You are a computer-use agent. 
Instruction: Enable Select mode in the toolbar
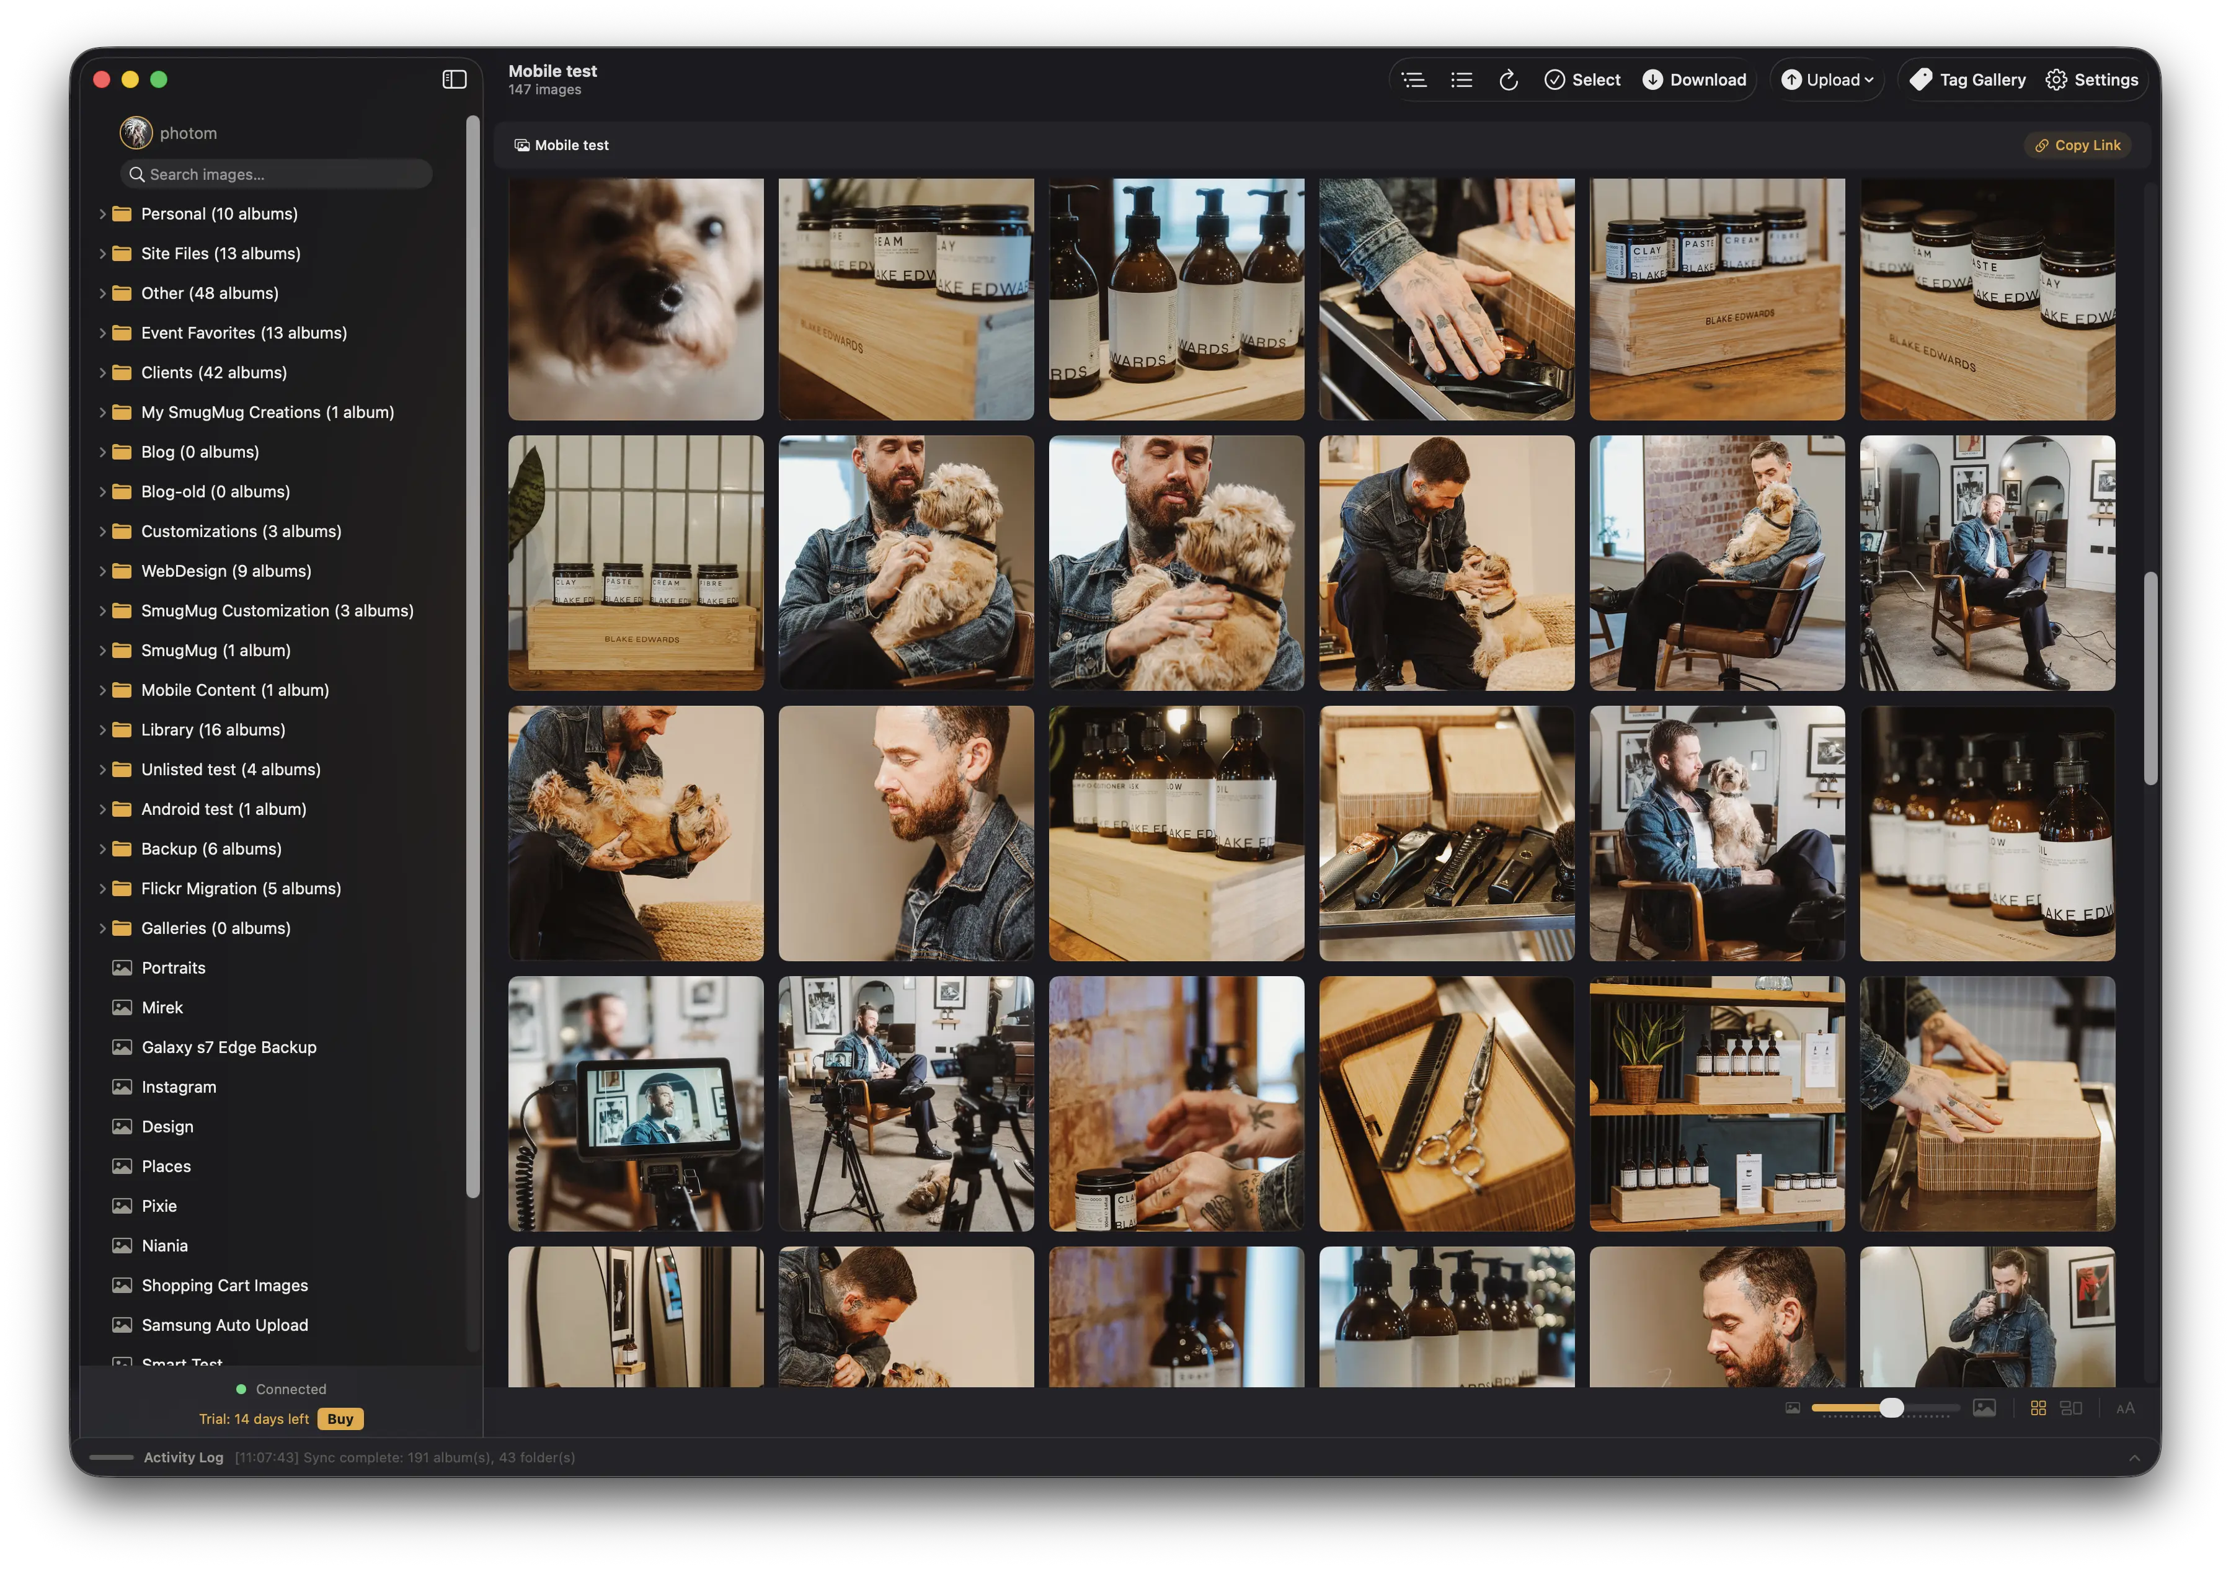tap(1581, 80)
